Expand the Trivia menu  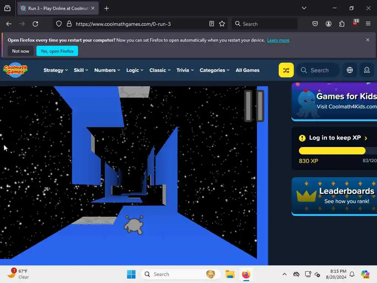[x=185, y=70]
